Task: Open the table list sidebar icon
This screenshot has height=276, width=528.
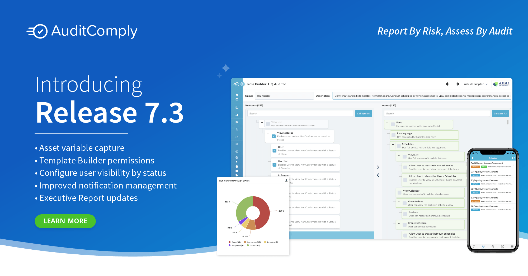Action: click(x=237, y=144)
